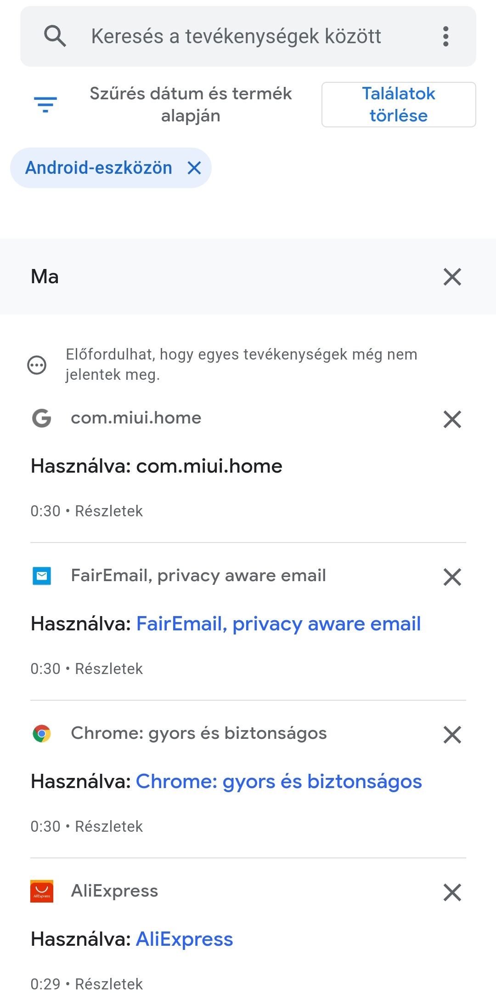Tap the FairEmail app icon

pos(42,576)
